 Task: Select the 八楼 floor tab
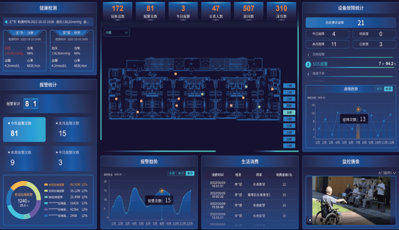[x=289, y=132]
